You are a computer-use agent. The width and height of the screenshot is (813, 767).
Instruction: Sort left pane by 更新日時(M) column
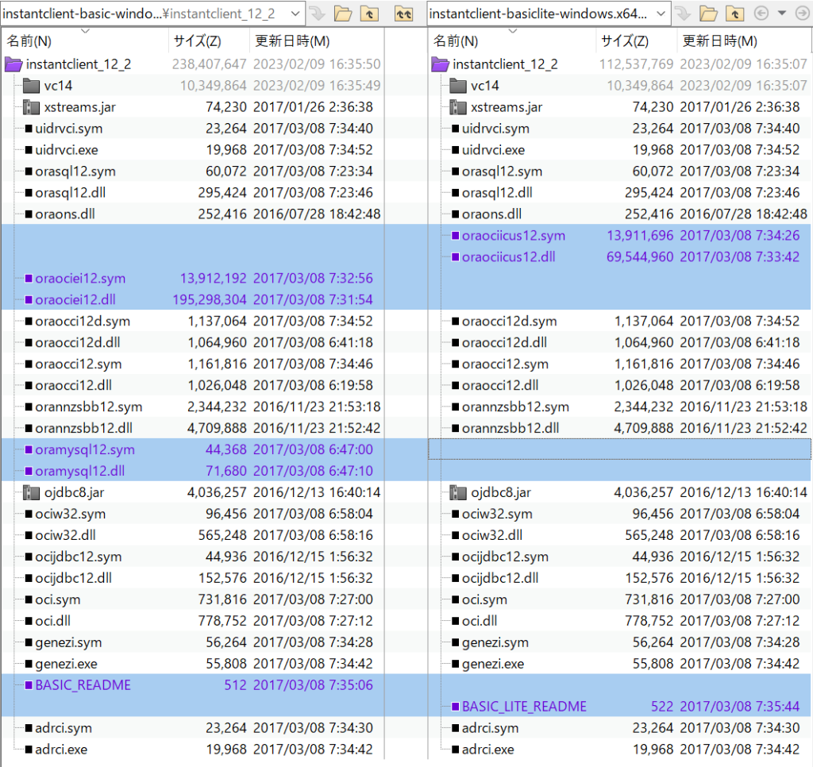click(x=291, y=41)
